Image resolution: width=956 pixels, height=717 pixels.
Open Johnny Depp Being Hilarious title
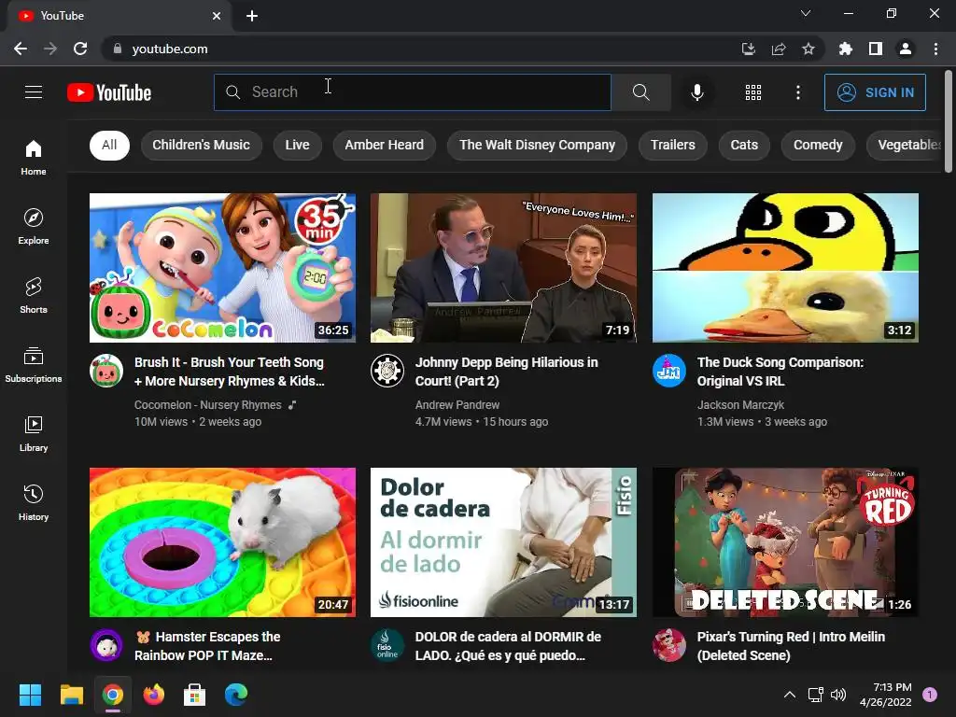pyautogui.click(x=507, y=372)
